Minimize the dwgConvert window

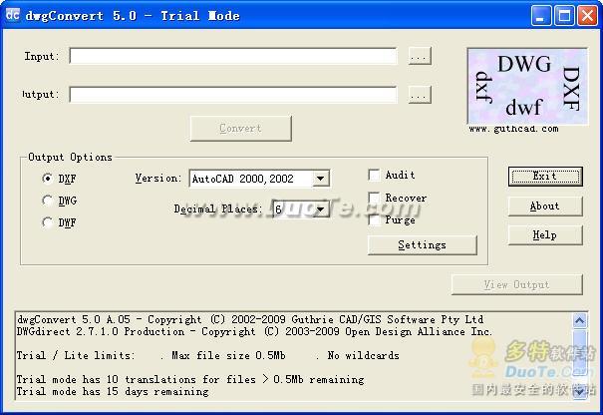pyautogui.click(x=540, y=16)
